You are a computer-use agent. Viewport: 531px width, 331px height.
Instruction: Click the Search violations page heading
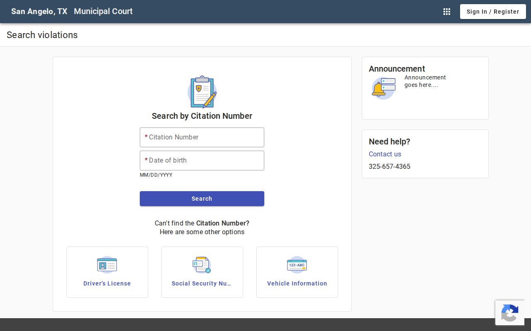[42, 35]
